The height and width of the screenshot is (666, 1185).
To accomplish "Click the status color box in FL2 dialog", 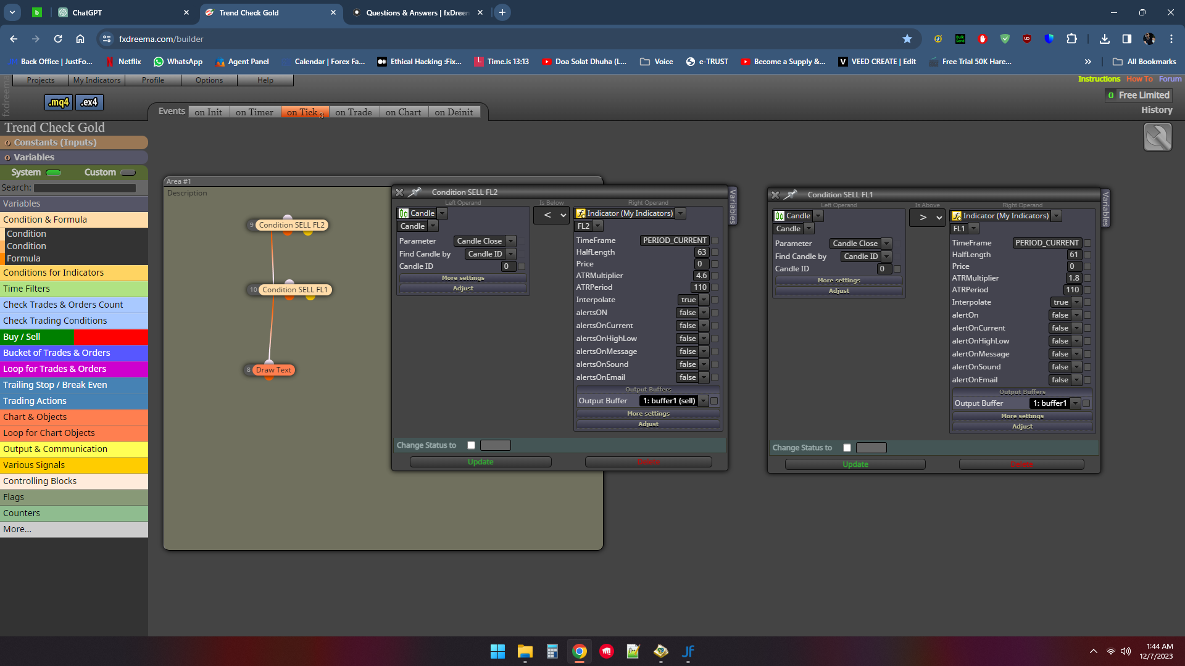I will click(495, 445).
